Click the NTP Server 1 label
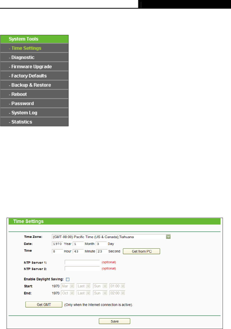Viewport: 231px width, 329px height. click(35, 262)
